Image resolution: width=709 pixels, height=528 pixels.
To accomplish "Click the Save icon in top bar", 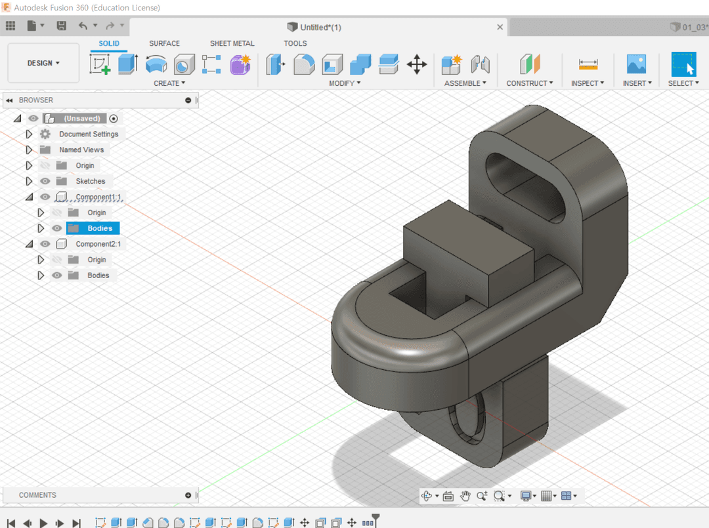I will [61, 26].
